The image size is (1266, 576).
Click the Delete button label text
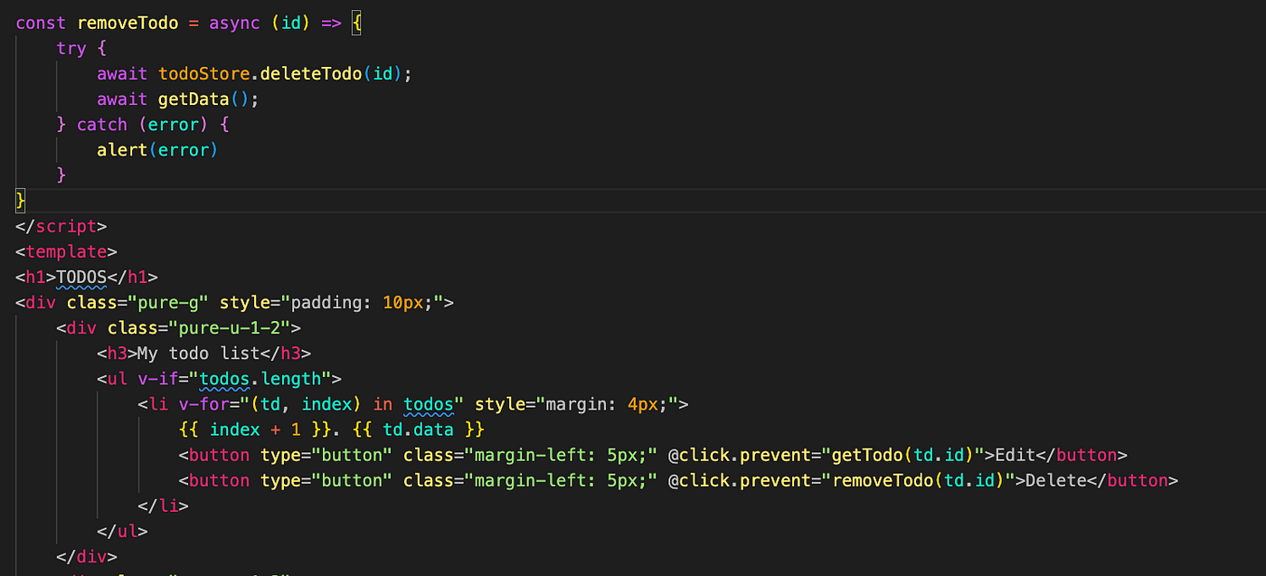[x=1054, y=480]
